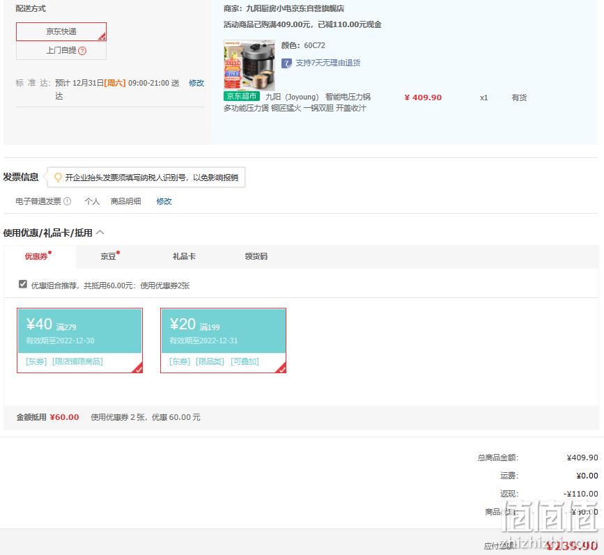This screenshot has width=604, height=555.
Task: Click 使用优惠券 2 张 summary text
Action: (x=146, y=417)
